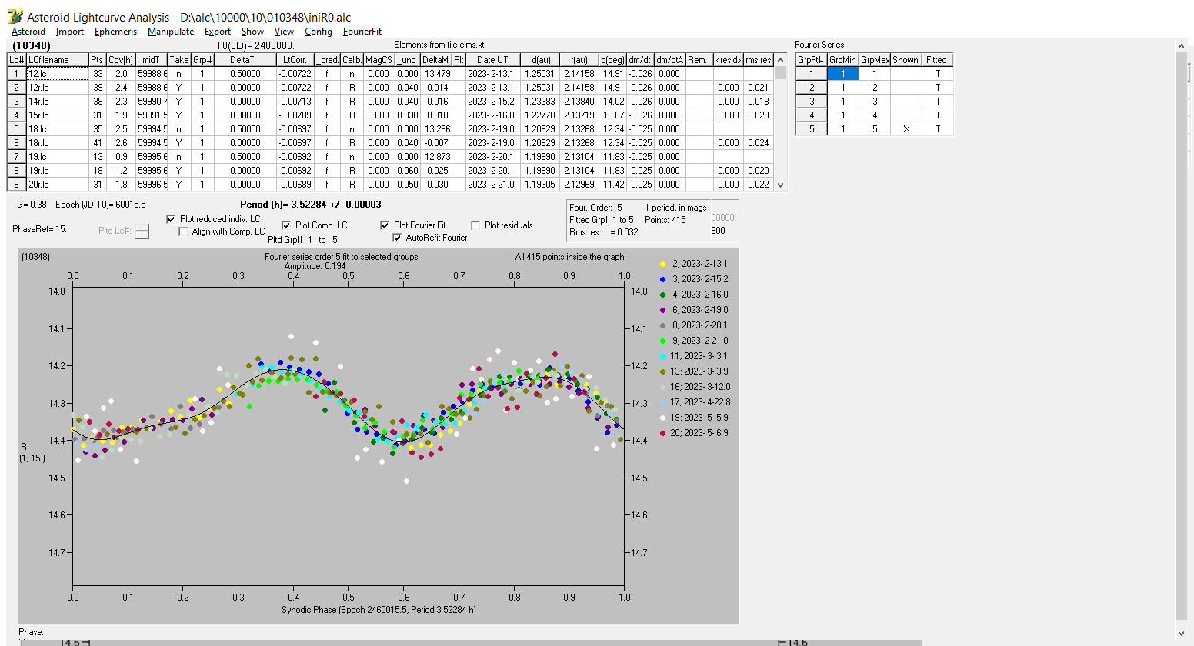1194x646 pixels.
Task: Open the Manipulate menu
Action: [x=171, y=32]
